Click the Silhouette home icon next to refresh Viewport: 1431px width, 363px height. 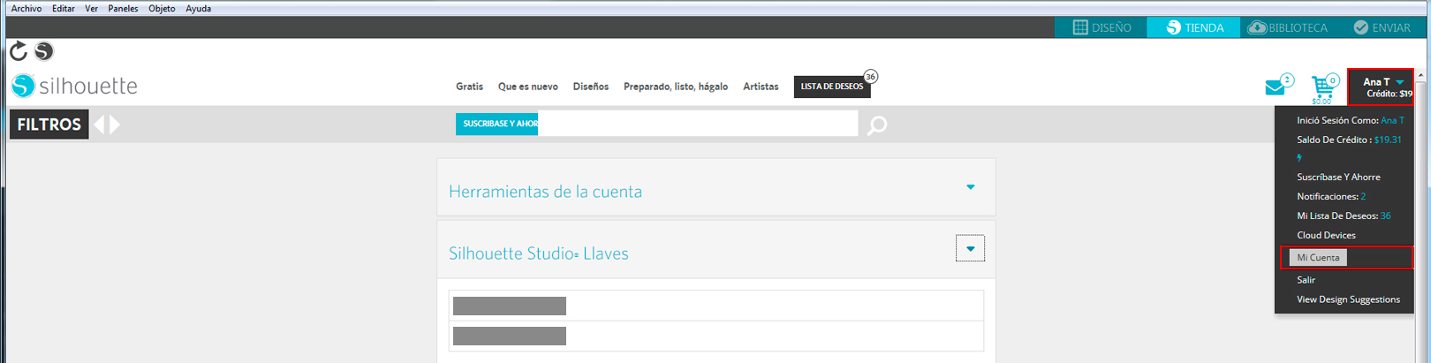tap(43, 51)
